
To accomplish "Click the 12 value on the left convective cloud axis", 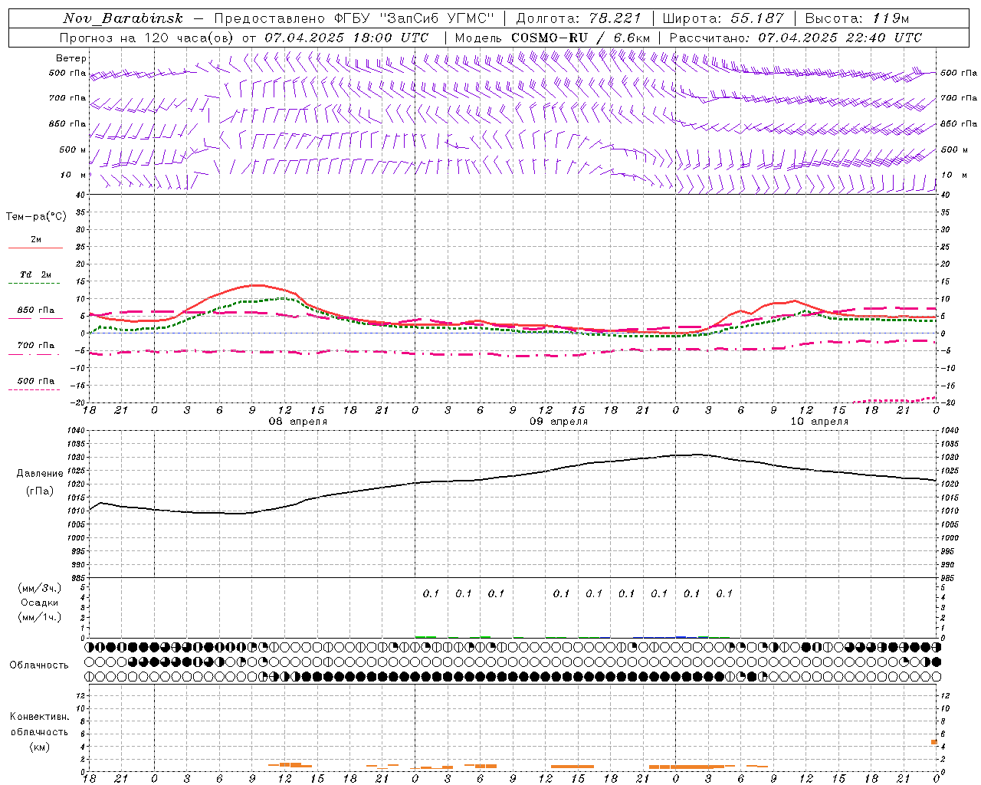I will tap(81, 695).
